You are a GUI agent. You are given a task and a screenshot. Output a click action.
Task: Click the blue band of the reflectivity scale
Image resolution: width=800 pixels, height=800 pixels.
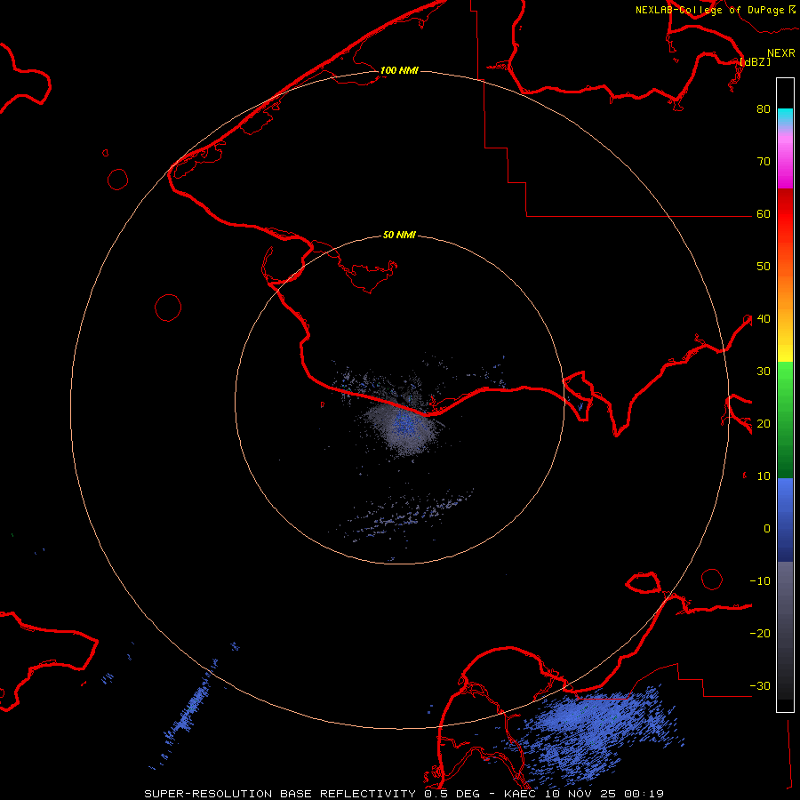click(x=785, y=520)
